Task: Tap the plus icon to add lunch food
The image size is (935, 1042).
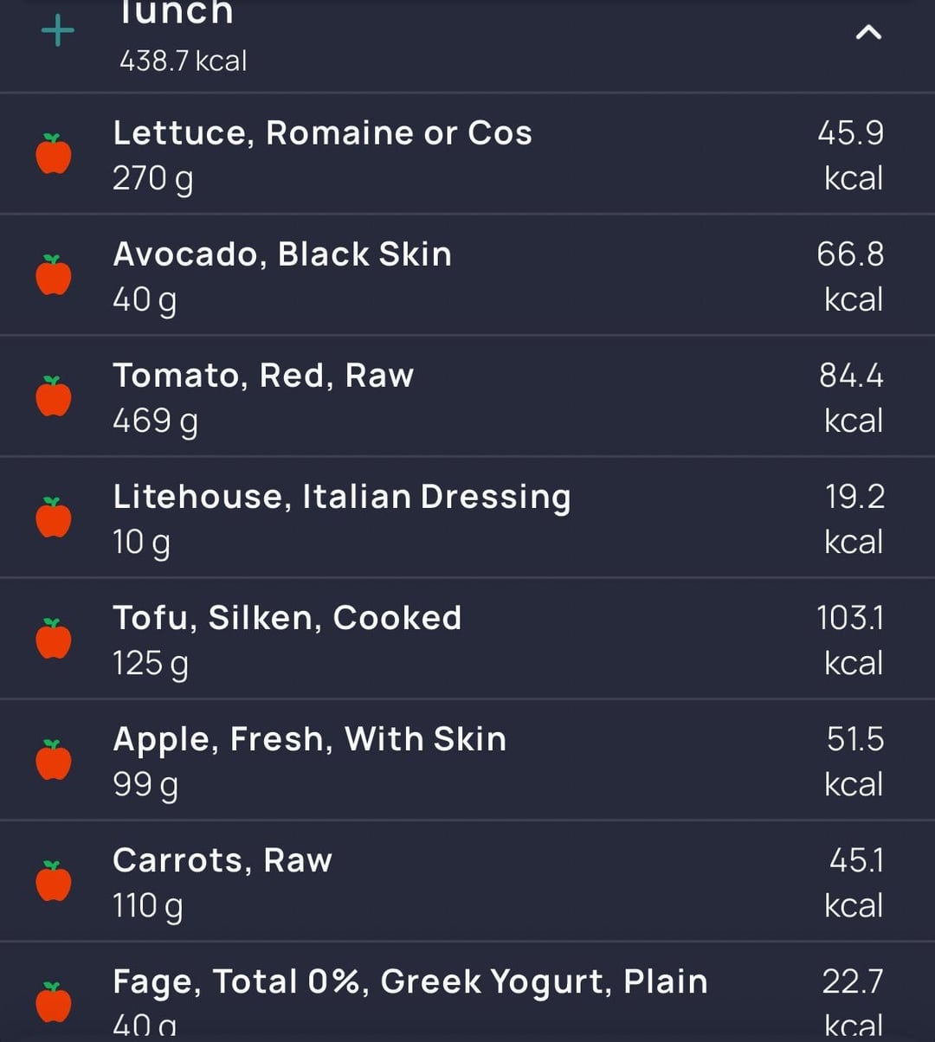Action: (x=58, y=32)
